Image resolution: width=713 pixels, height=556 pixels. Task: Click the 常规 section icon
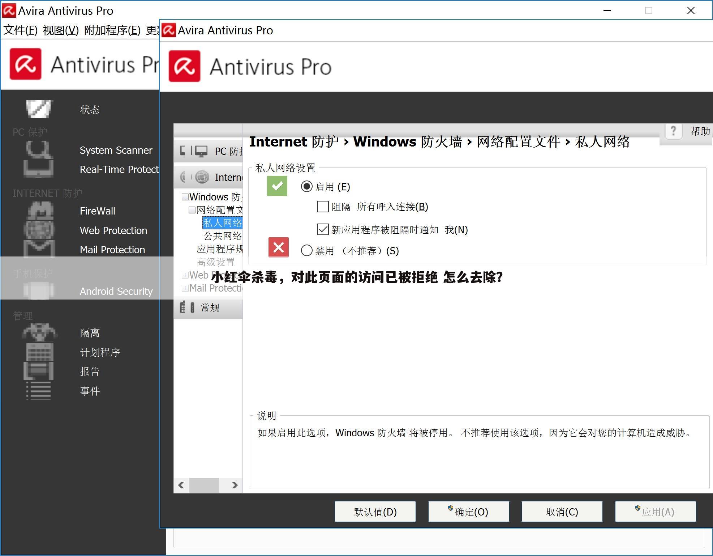click(x=188, y=307)
